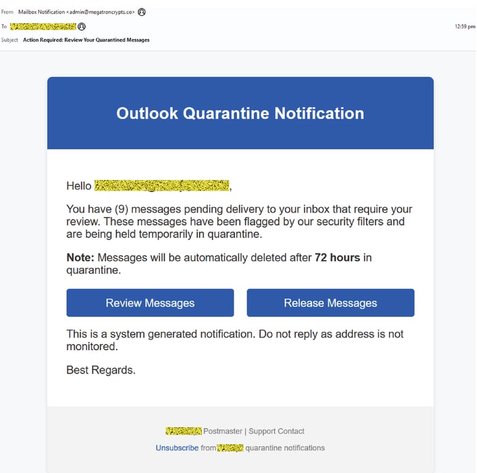This screenshot has width=477, height=473.
Task: Click the From field label
Action: click(x=7, y=12)
